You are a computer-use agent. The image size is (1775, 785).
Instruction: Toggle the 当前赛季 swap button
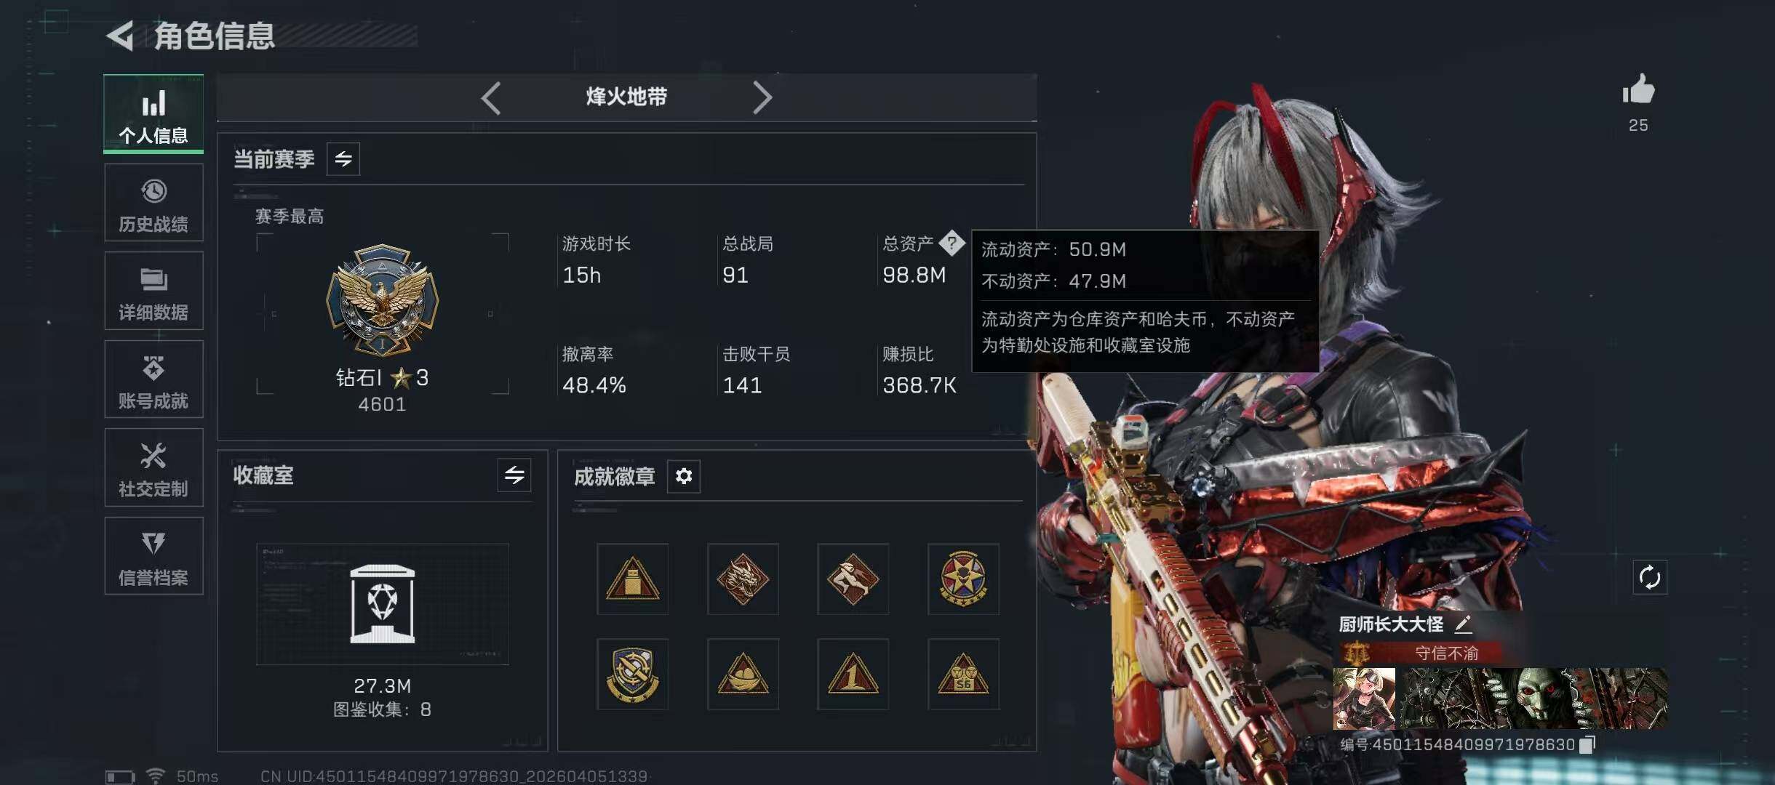pyautogui.click(x=343, y=158)
